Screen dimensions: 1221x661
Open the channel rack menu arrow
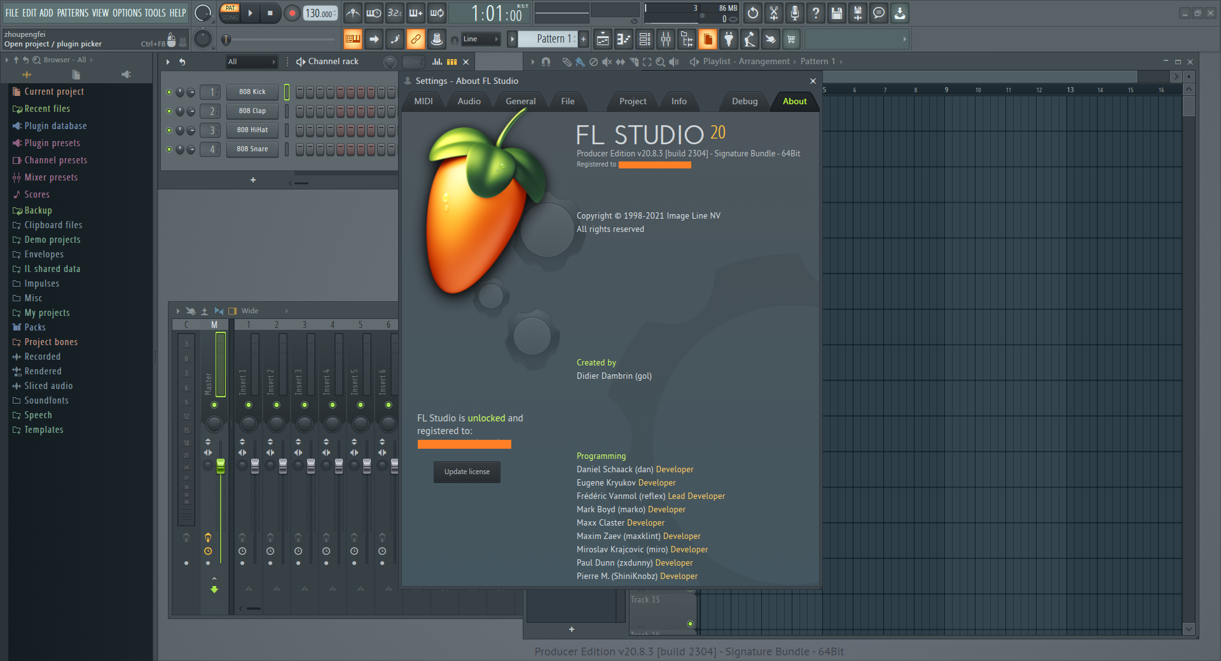[168, 62]
